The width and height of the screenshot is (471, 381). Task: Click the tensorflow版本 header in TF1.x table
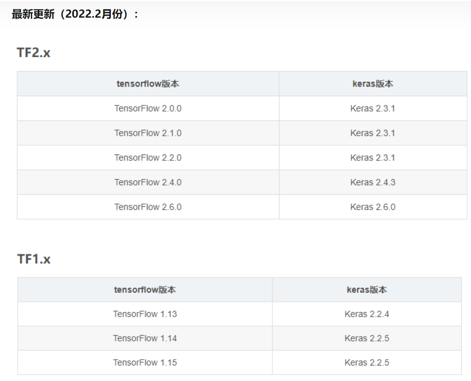point(145,290)
